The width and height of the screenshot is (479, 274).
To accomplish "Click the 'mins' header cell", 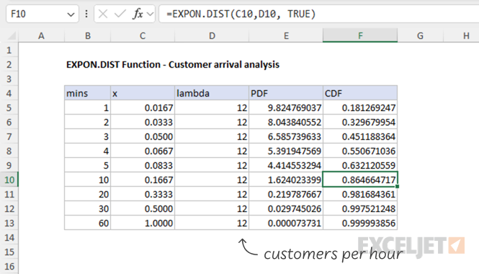I will pos(87,93).
